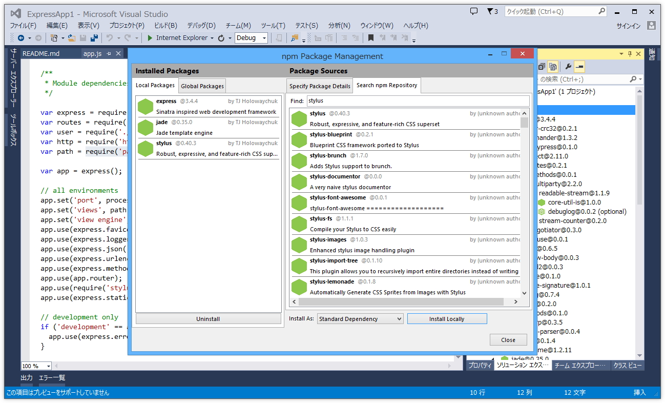Click the express package hexagon icon
The height and width of the screenshot is (403, 665).
(x=146, y=106)
